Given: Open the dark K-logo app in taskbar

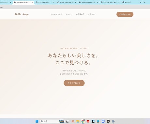Looking at the screenshot, I should pyautogui.click(x=93, y=121).
